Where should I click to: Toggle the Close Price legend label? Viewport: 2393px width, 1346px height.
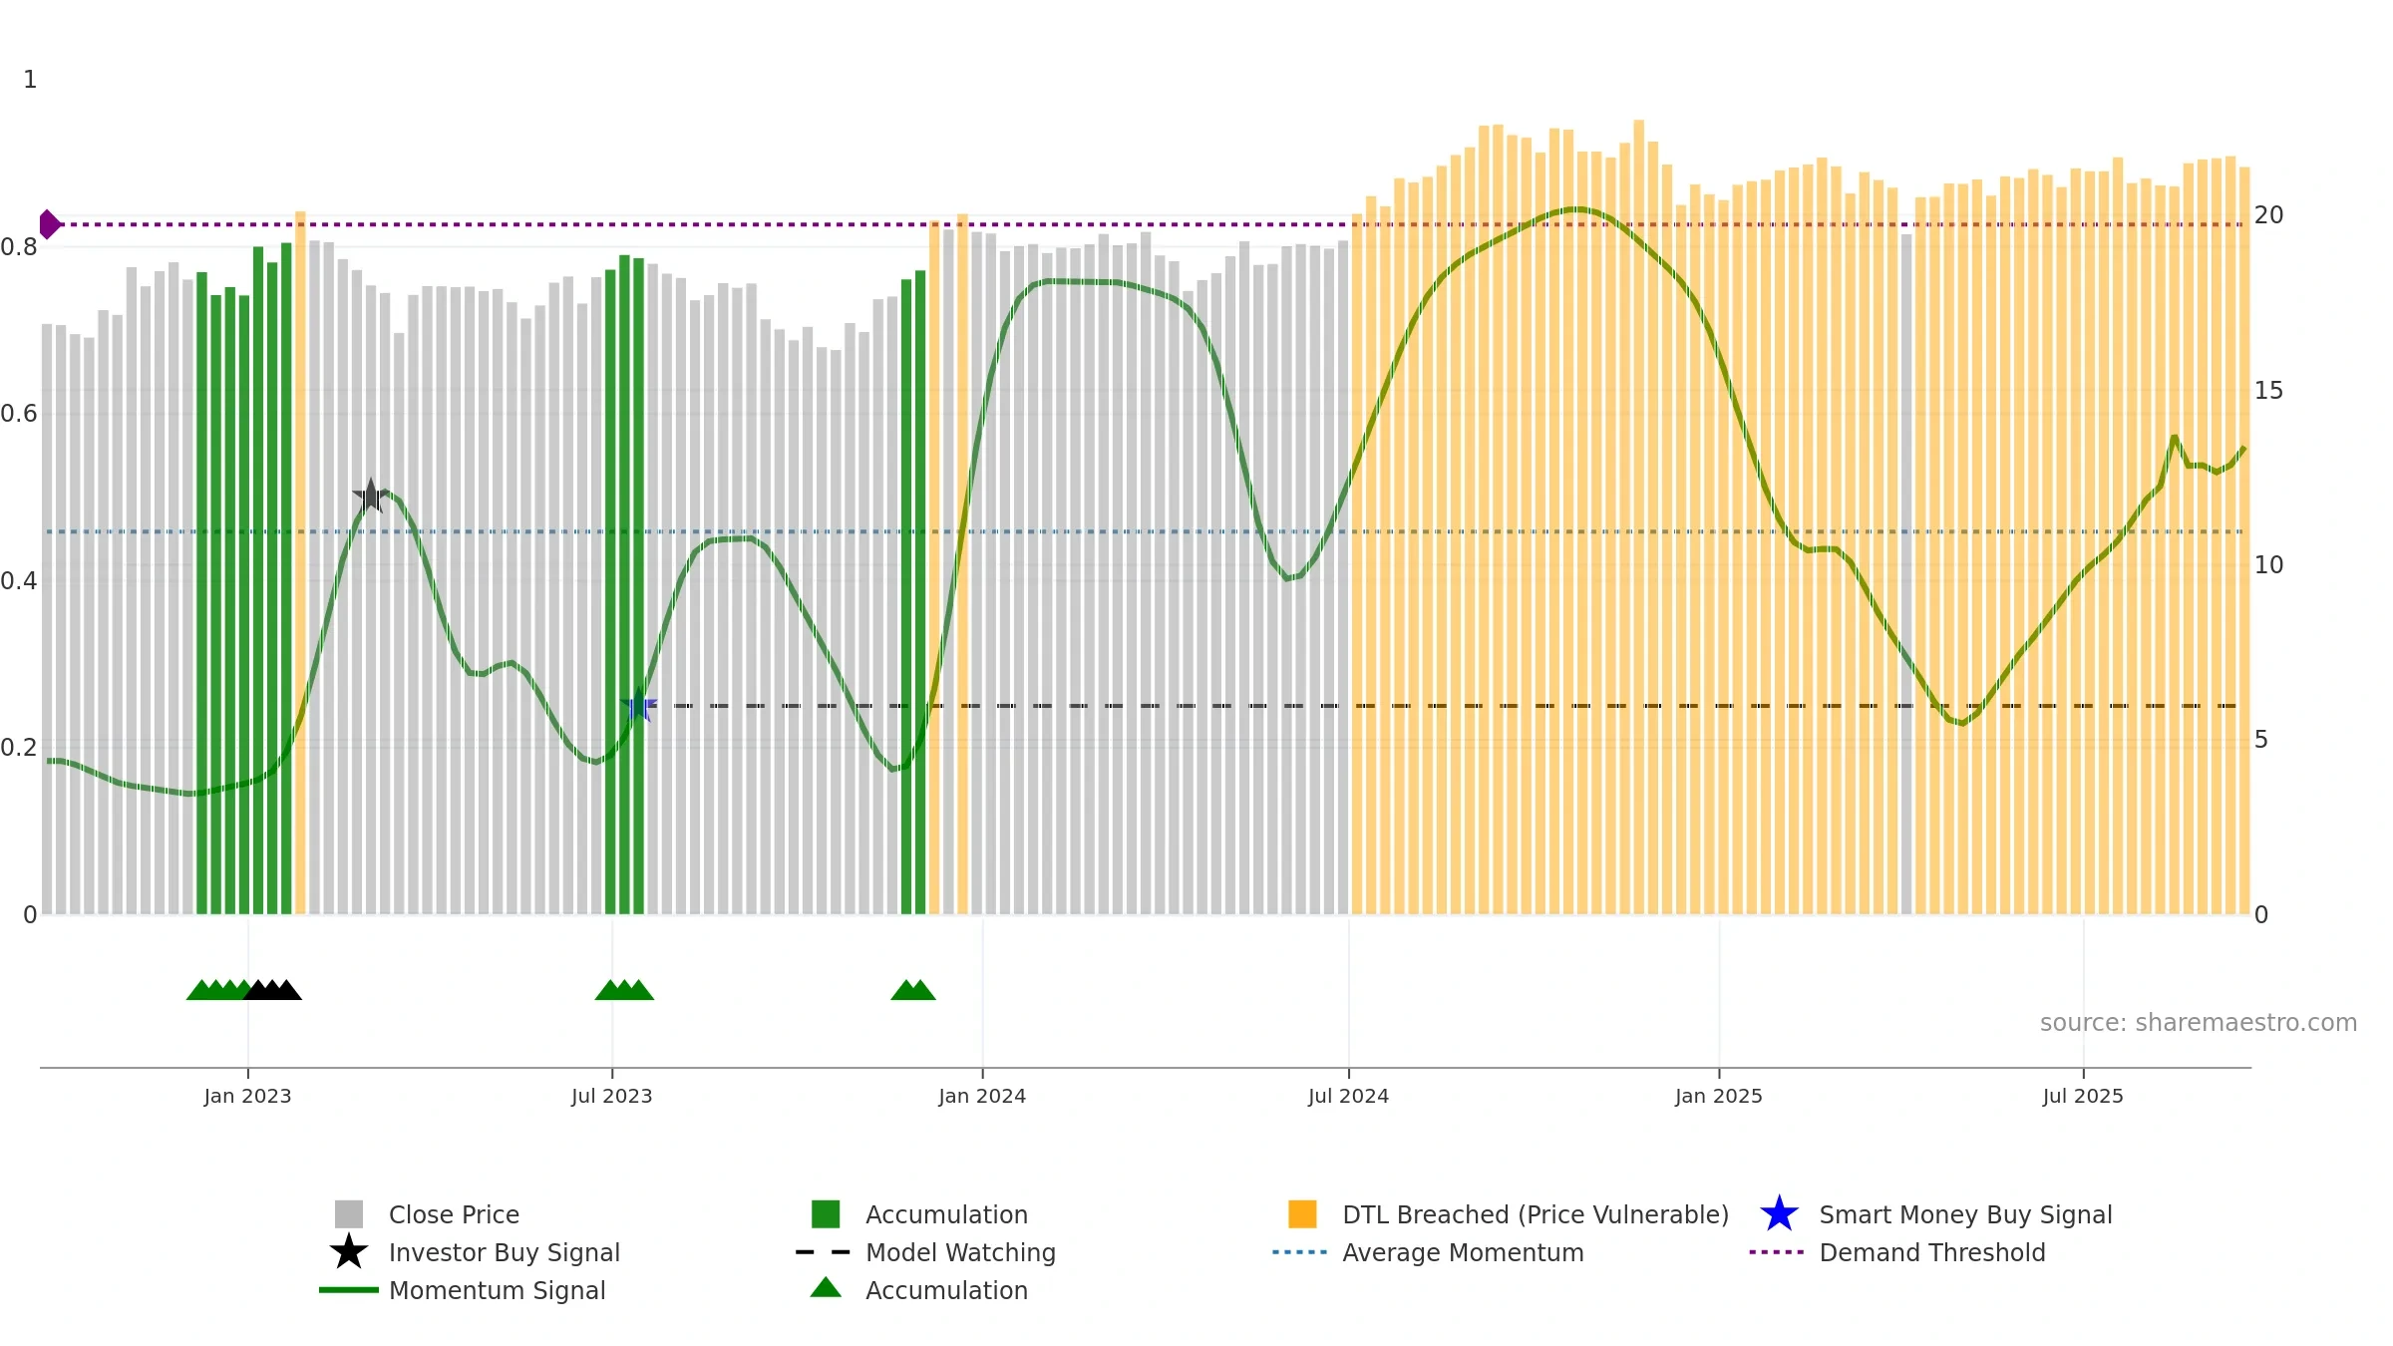click(x=454, y=1214)
